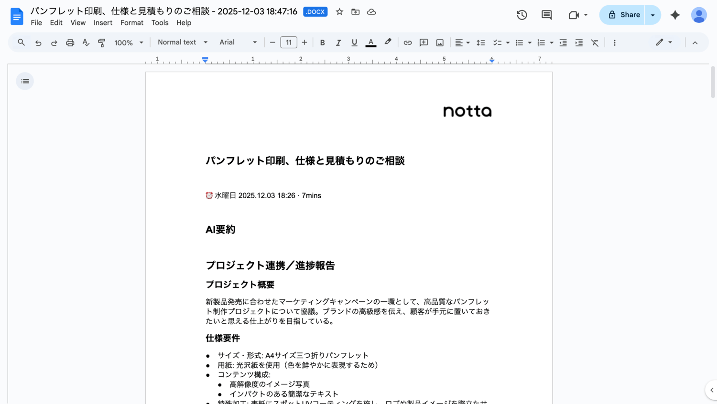Clear formatting icon
The width and height of the screenshot is (717, 404).
pos(595,43)
